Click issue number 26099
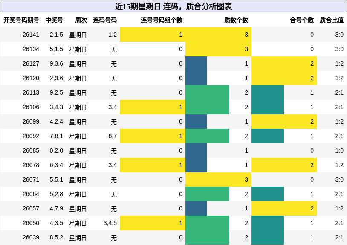 [31, 121]
